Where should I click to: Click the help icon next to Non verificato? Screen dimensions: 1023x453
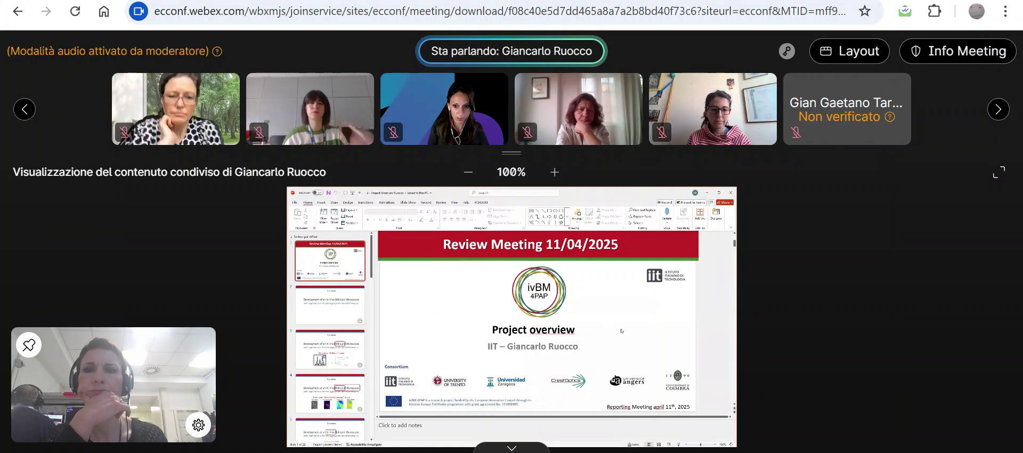coord(890,117)
